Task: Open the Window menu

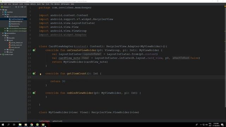Action: click(57, 4)
